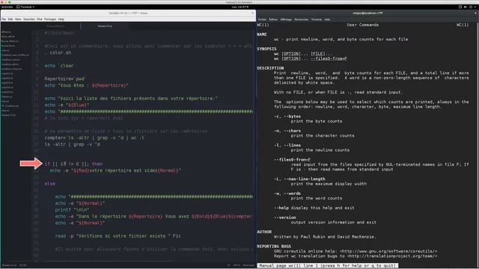
Task: Click the underlined --files0-from=F in the SYNOPSIS section
Action: pyautogui.click(x=329, y=58)
